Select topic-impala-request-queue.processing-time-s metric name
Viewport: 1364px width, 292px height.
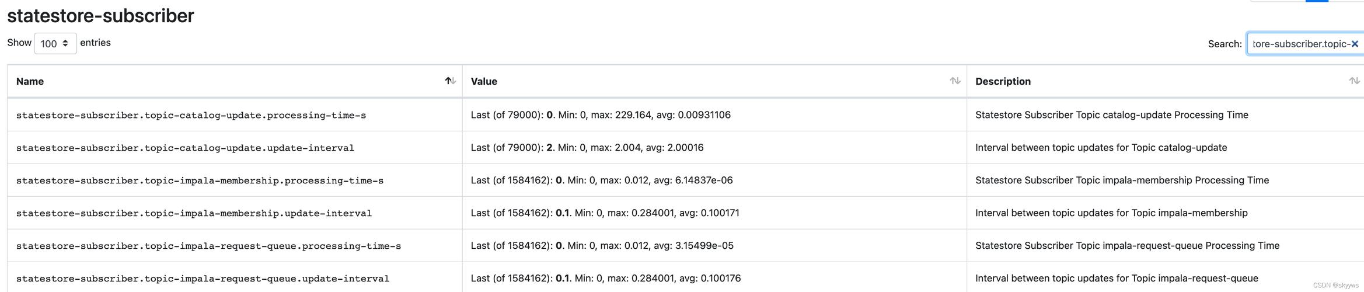pos(208,246)
